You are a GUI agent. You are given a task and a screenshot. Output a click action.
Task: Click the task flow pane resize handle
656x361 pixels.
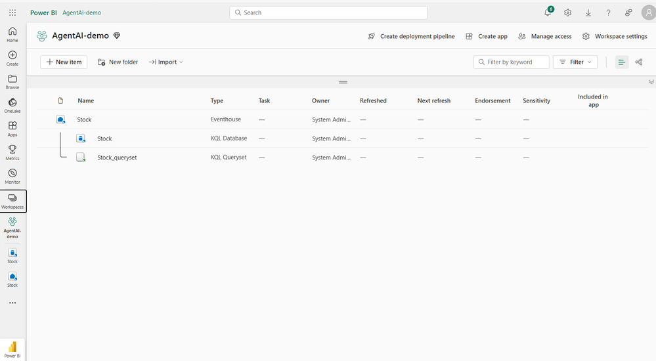point(343,82)
